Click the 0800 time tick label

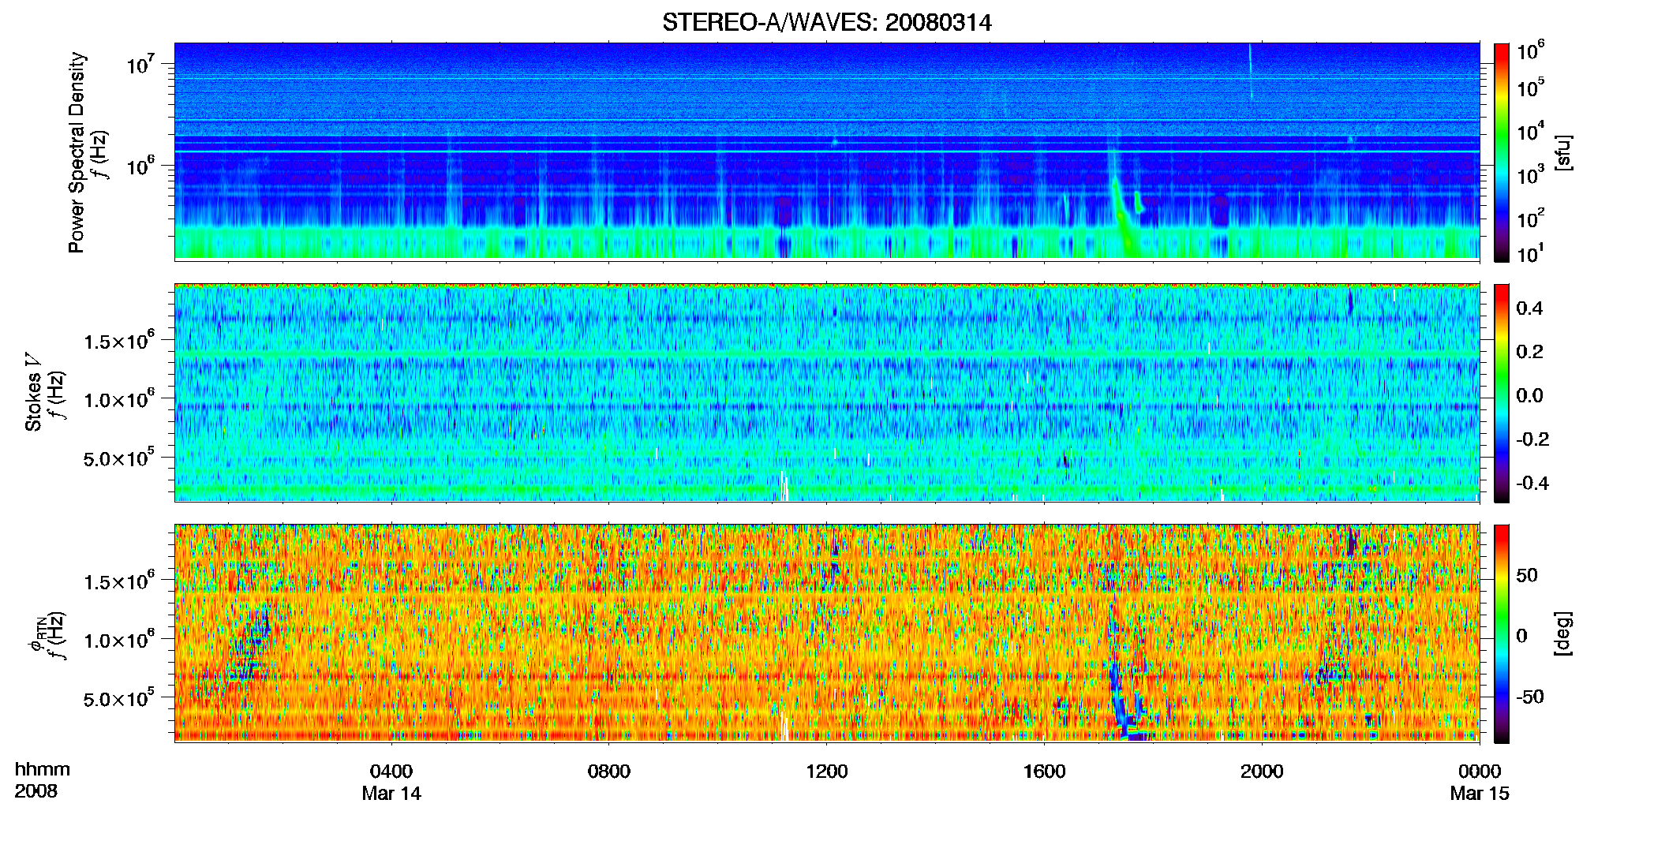pyautogui.click(x=609, y=772)
